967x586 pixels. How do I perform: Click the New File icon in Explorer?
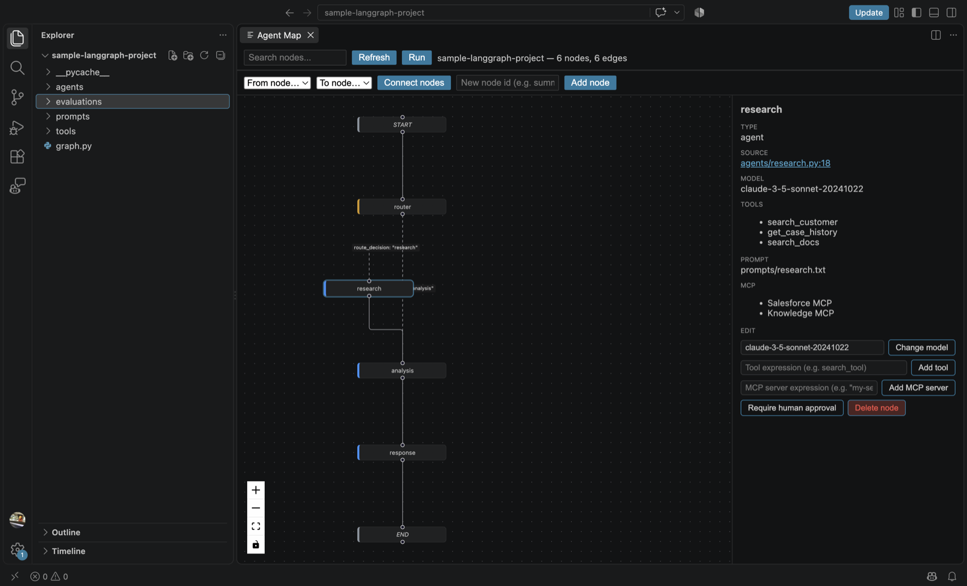[172, 56]
